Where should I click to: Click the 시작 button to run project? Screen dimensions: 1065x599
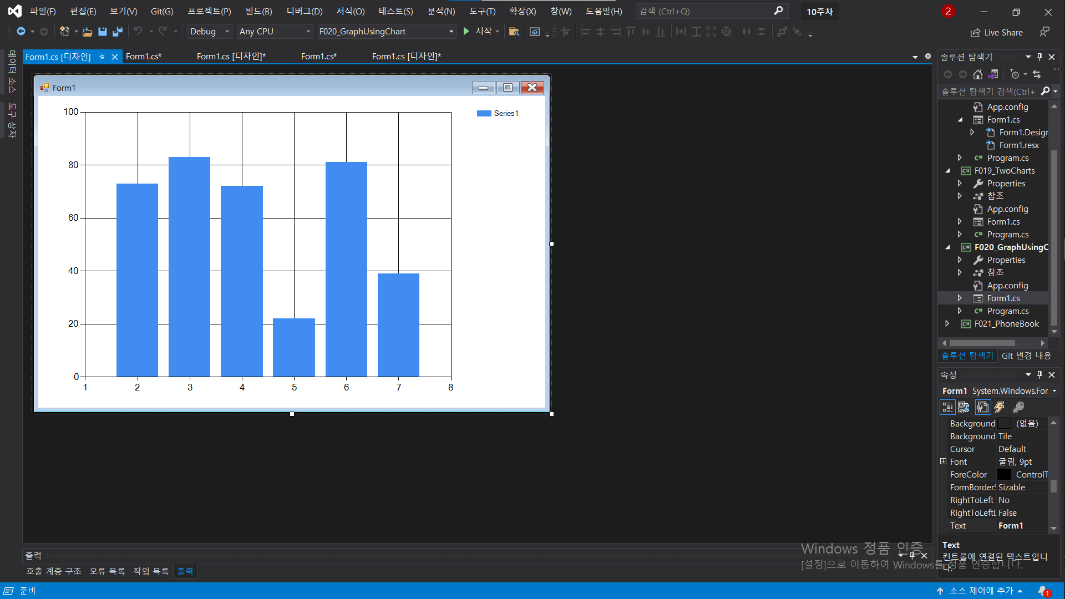click(x=478, y=32)
